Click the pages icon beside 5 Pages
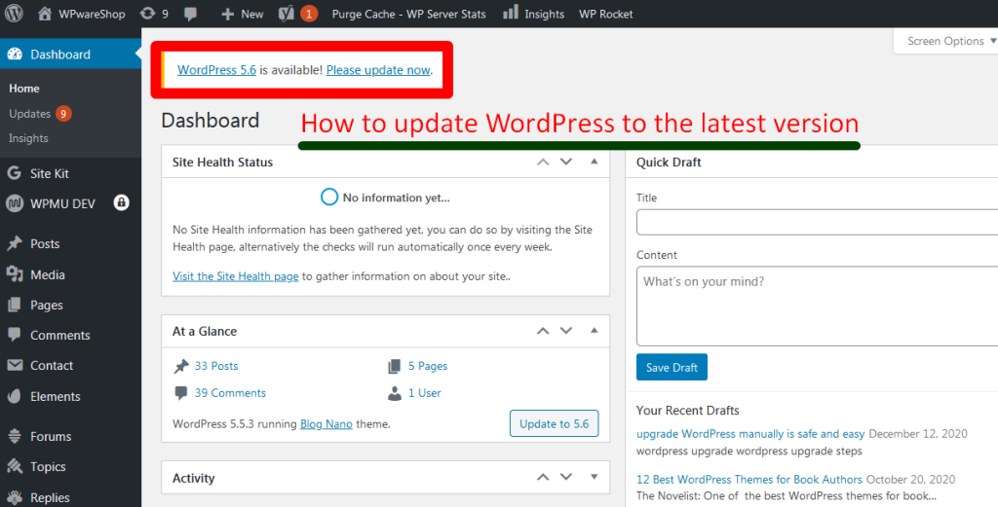Image resolution: width=998 pixels, height=507 pixels. (395, 366)
